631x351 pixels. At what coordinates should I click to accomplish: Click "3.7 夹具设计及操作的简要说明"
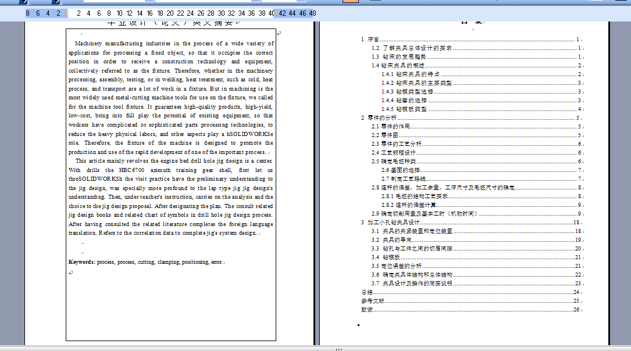(x=476, y=284)
